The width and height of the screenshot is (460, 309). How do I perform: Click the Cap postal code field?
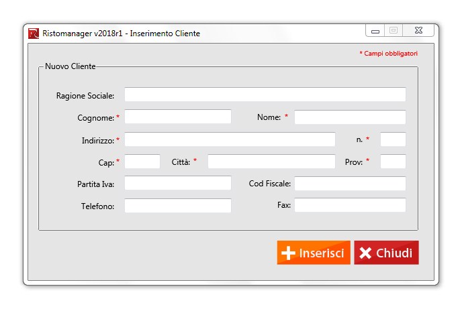[142, 162]
